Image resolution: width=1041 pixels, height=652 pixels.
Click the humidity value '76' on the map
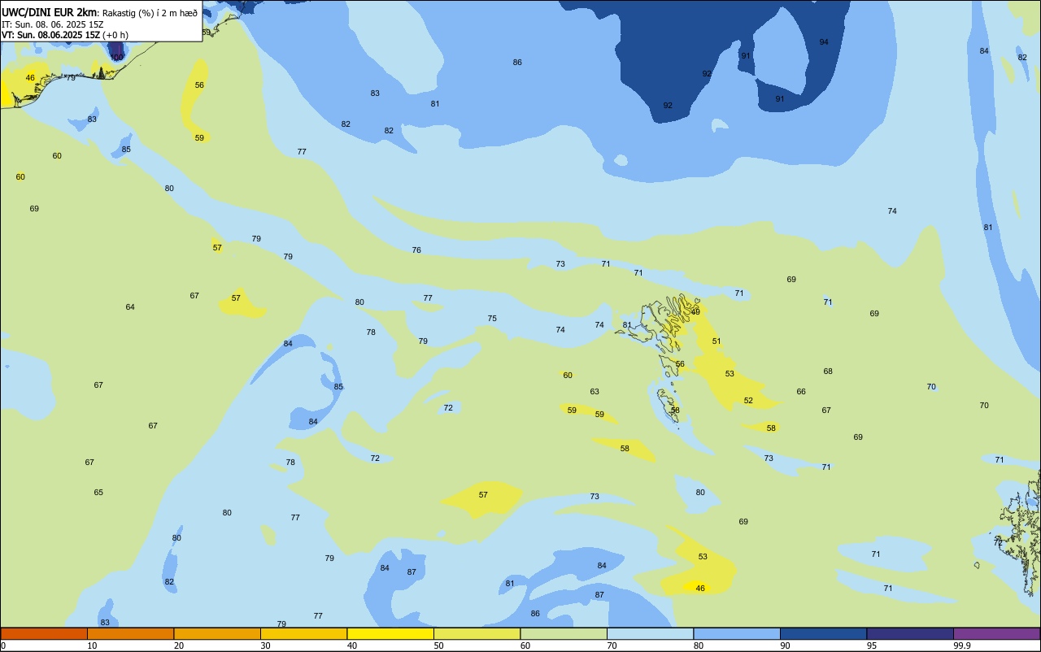[x=416, y=250]
